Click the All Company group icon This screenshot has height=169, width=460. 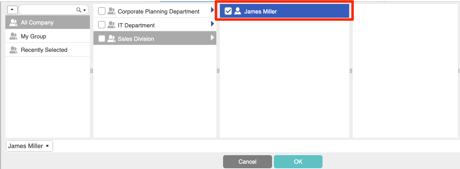pos(13,23)
